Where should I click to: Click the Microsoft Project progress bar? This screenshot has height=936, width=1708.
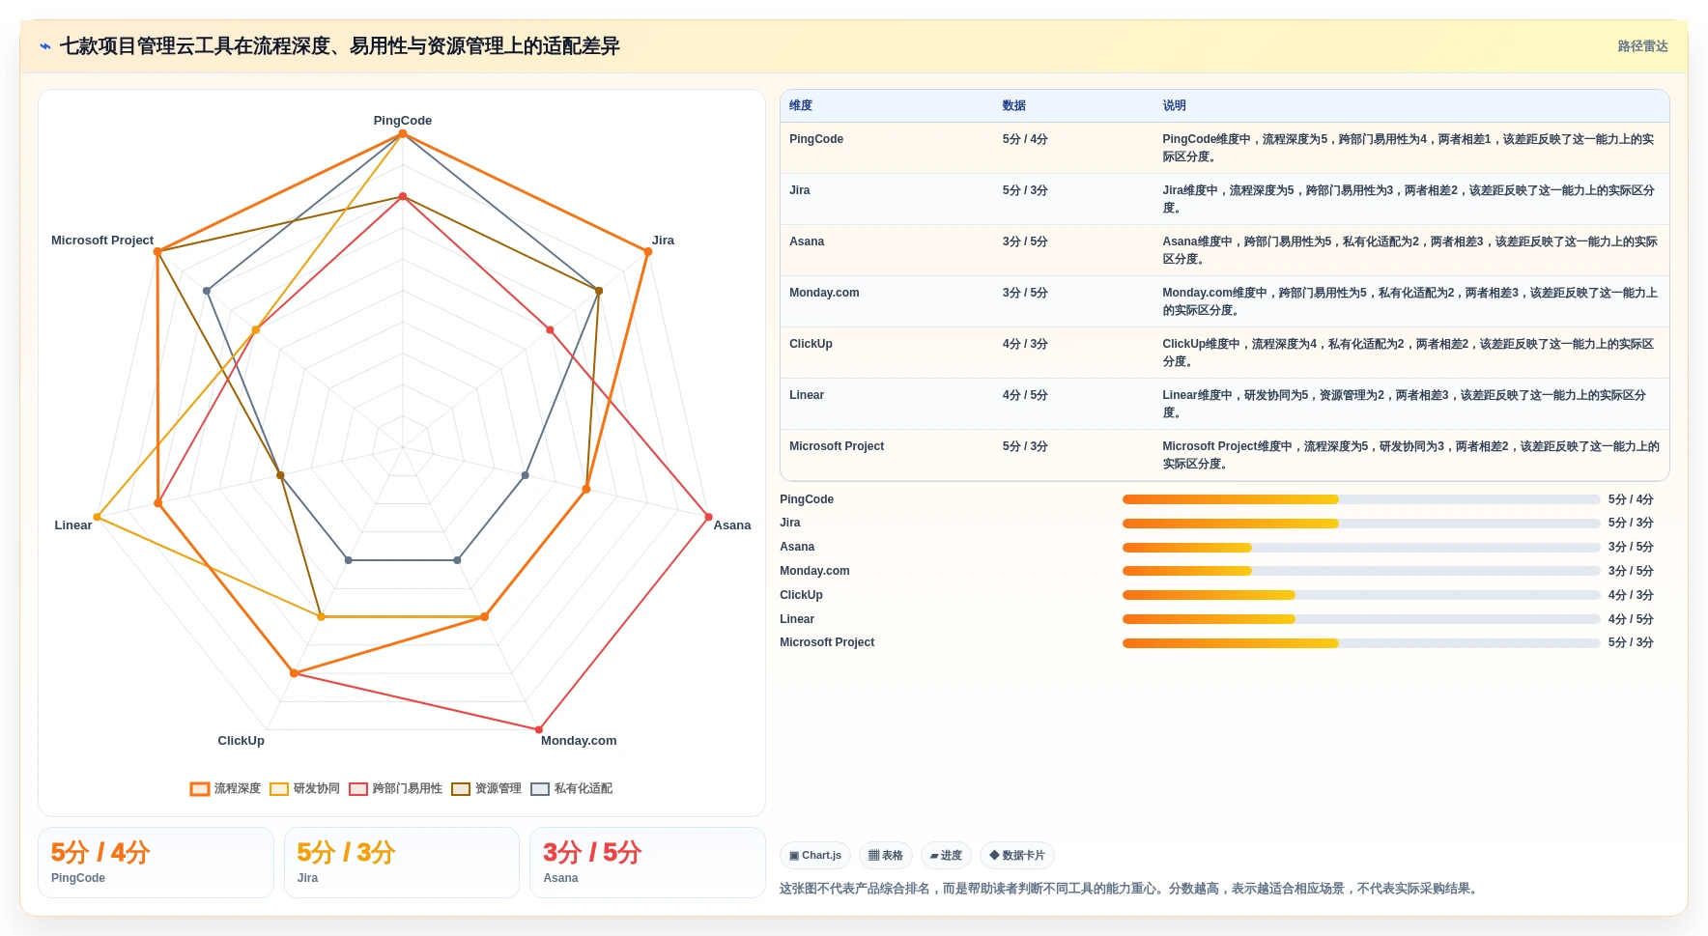point(1361,643)
